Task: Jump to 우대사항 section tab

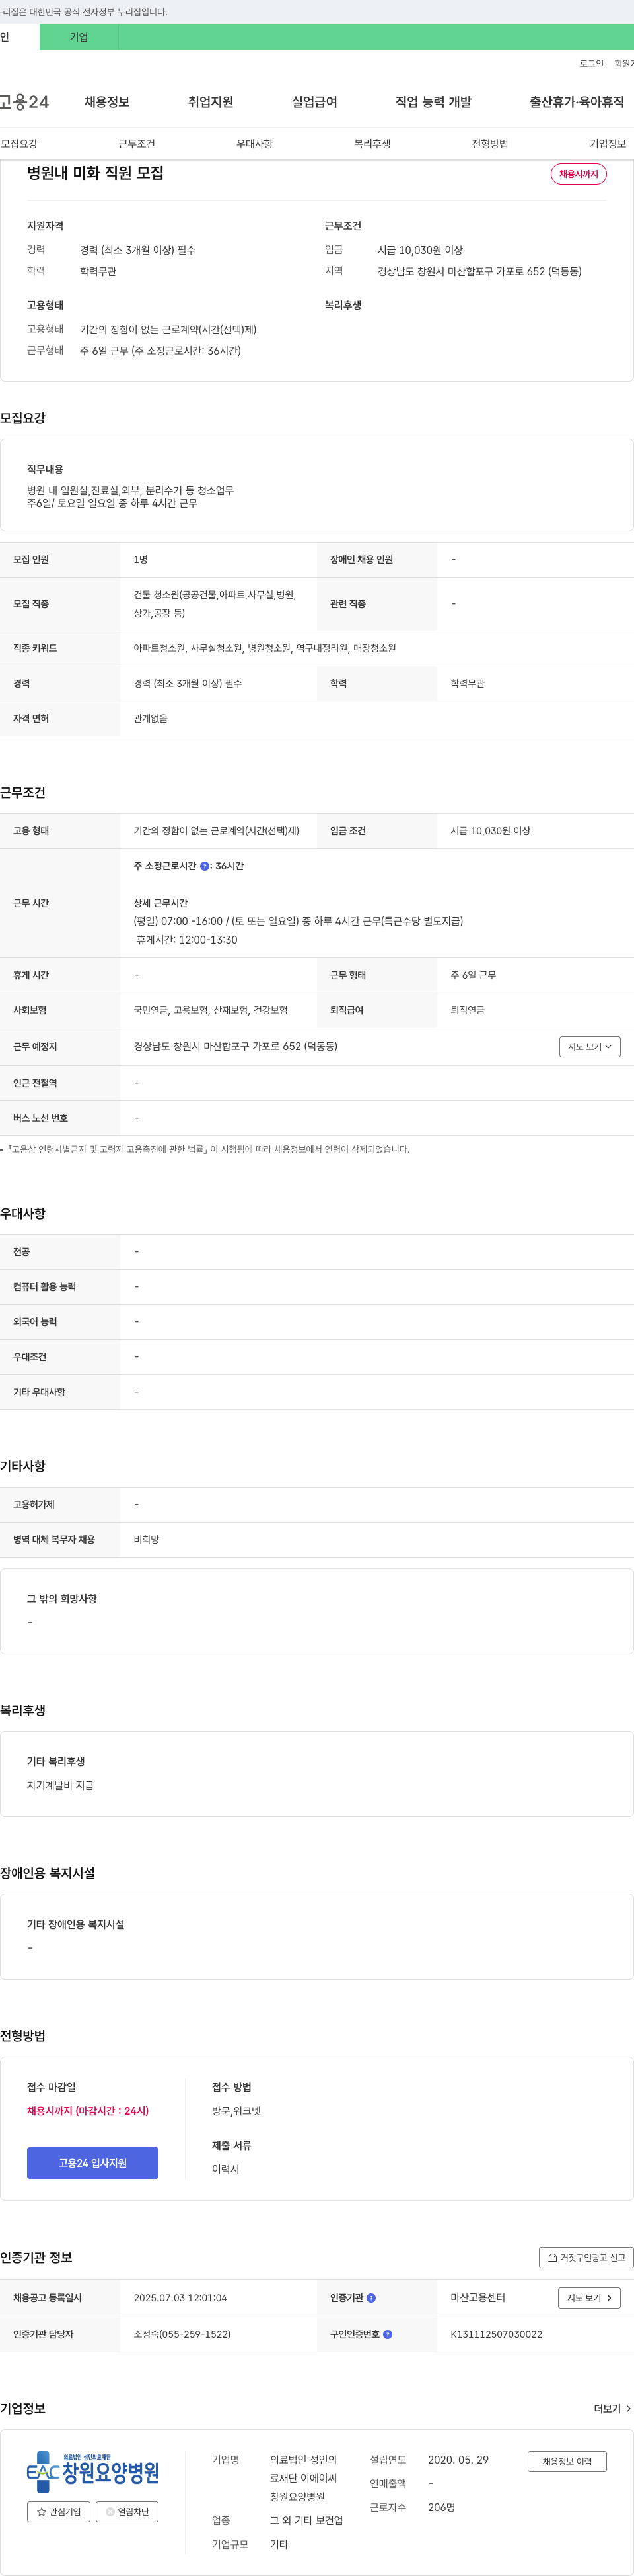Action: click(255, 144)
